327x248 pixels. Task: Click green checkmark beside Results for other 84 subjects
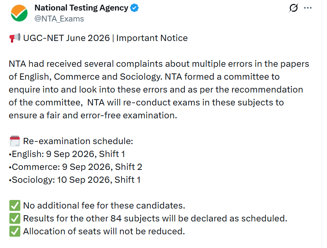15,218
